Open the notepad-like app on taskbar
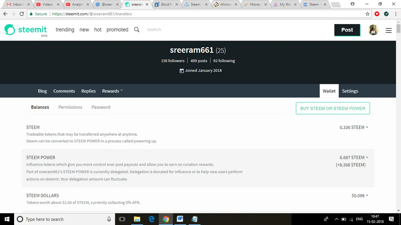The height and width of the screenshot is (225, 401). (194, 219)
